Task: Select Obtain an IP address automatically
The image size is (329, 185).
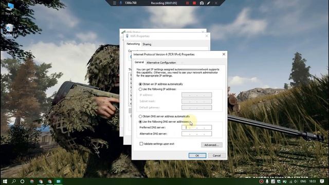Action: point(161,84)
